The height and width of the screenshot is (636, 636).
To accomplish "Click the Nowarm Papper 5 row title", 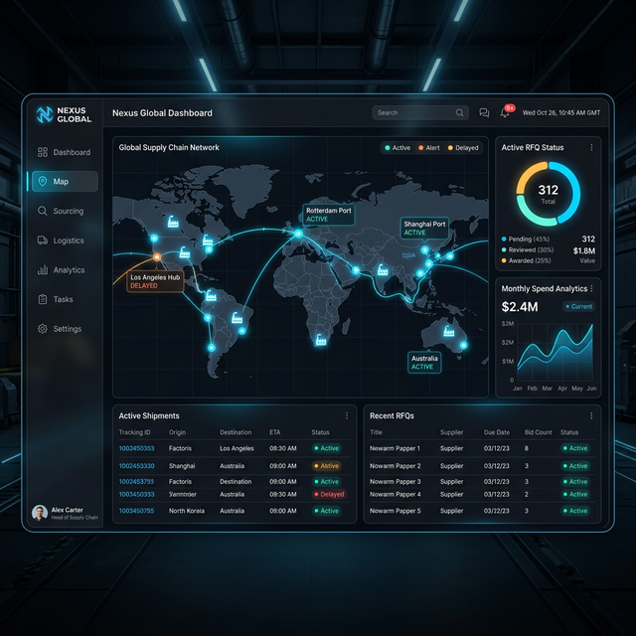I will point(396,511).
